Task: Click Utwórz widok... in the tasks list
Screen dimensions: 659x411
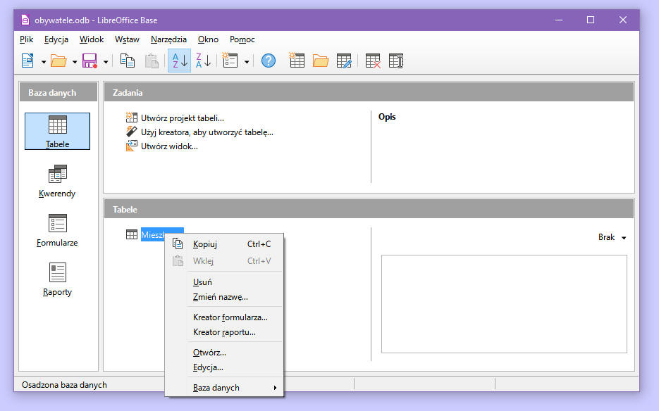Action: [169, 146]
